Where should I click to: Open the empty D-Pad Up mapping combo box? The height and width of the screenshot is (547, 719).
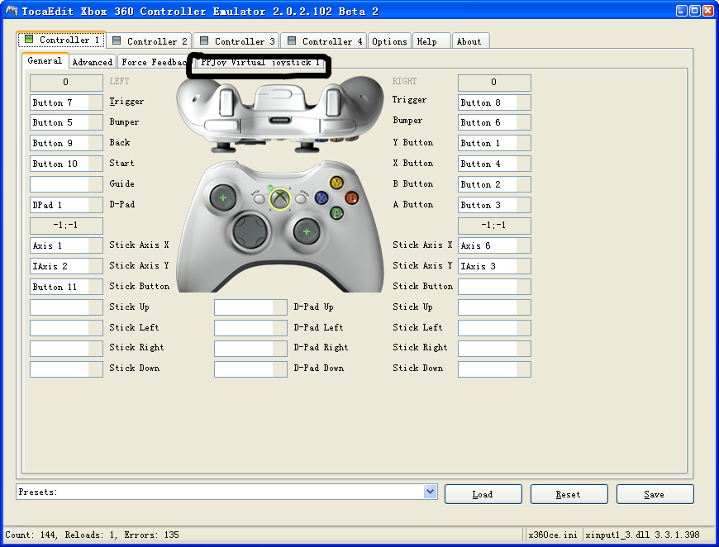[250, 307]
